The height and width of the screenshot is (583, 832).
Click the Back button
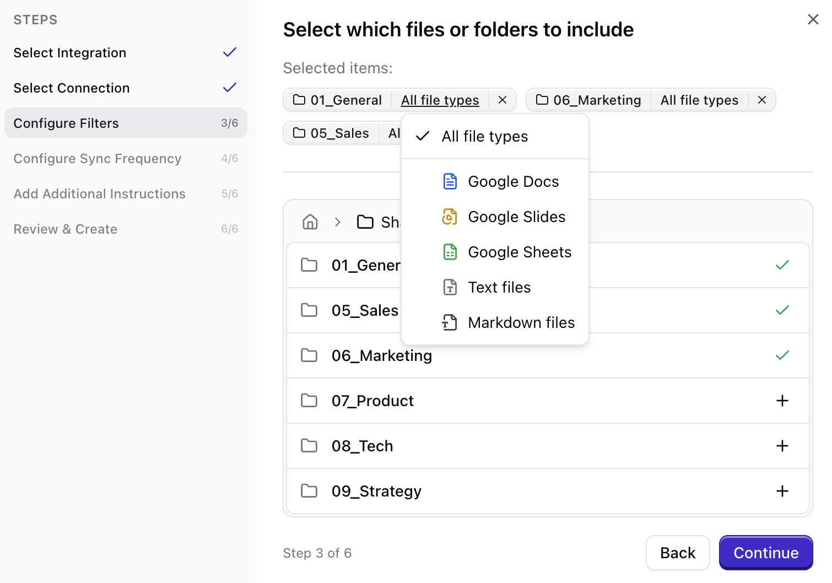678,553
